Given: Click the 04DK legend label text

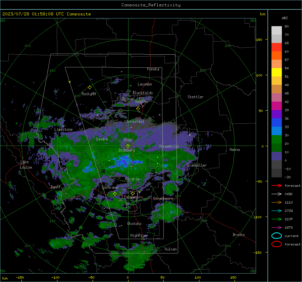Looking at the screenshot, I should tap(289, 194).
